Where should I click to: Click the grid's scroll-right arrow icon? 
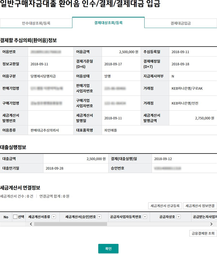211,224
